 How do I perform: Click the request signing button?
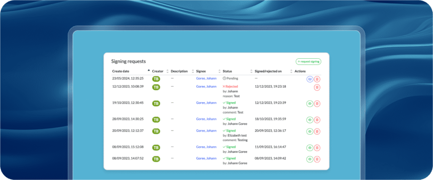(x=308, y=62)
